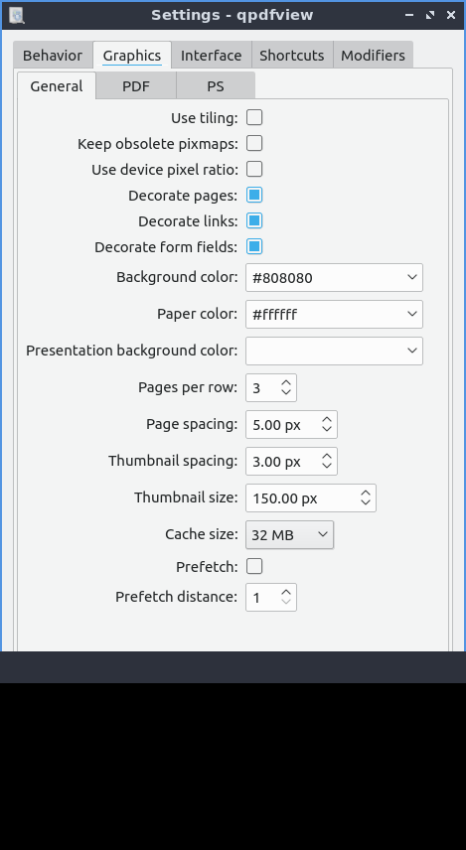Enable the Prefetch checkbox
466x850 pixels.
[254, 566]
